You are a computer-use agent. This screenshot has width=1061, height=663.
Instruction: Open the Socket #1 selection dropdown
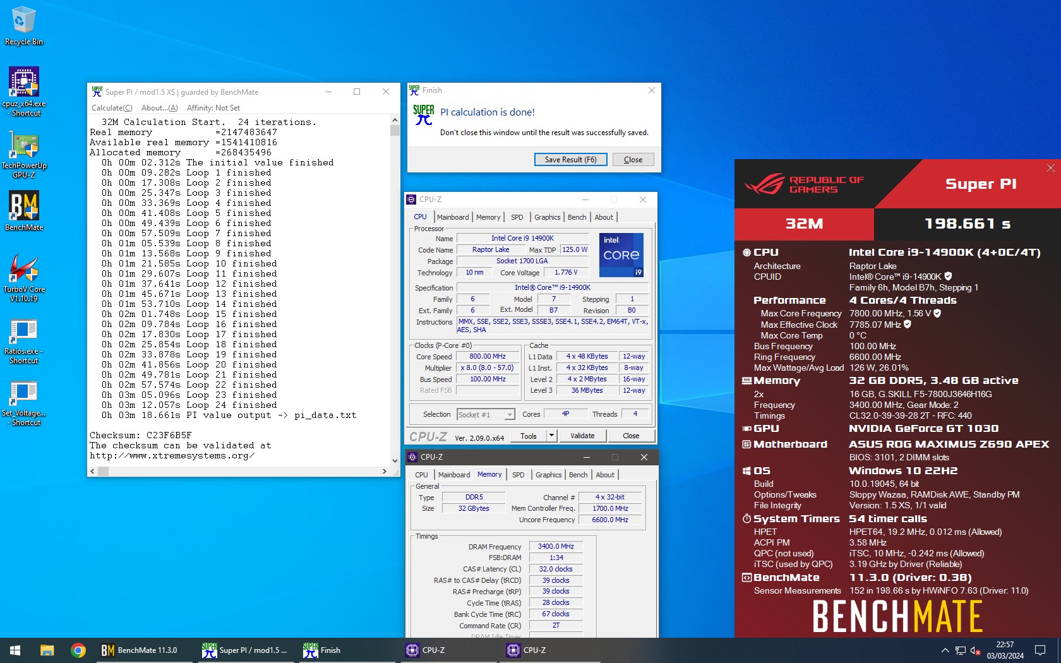click(x=486, y=415)
